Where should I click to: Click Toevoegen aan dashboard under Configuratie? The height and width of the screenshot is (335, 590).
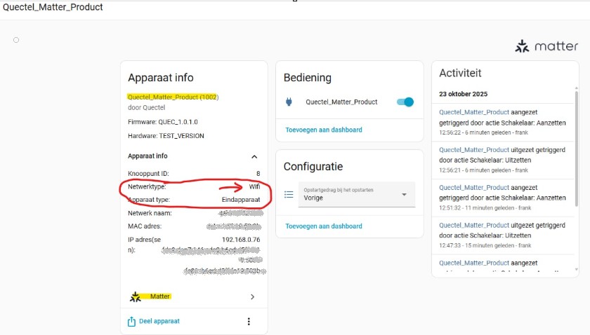[324, 226]
